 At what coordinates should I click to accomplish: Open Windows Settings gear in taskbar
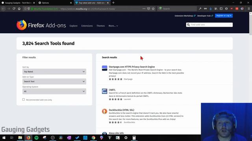(126, 137)
